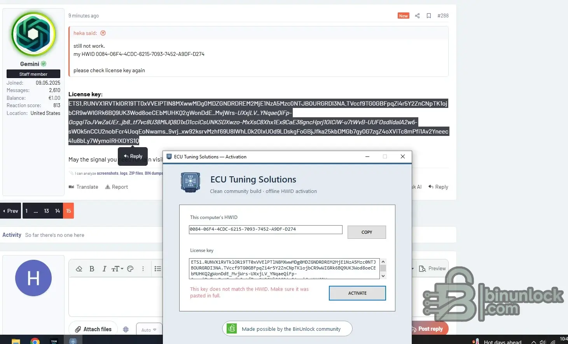Click the Activation dialog title bar icon
The height and width of the screenshot is (344, 568).
169,156
